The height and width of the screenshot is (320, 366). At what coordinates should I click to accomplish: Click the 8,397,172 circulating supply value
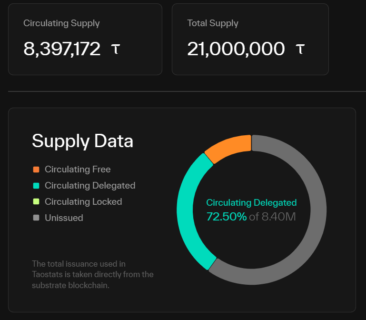[x=62, y=49]
